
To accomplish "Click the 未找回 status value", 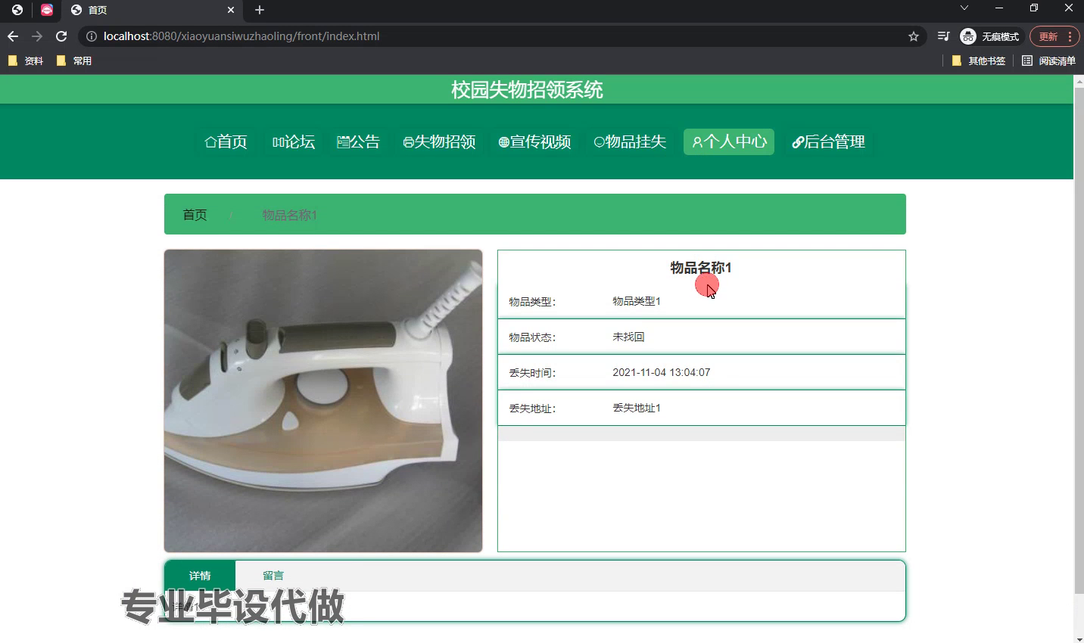I will pyautogui.click(x=628, y=337).
